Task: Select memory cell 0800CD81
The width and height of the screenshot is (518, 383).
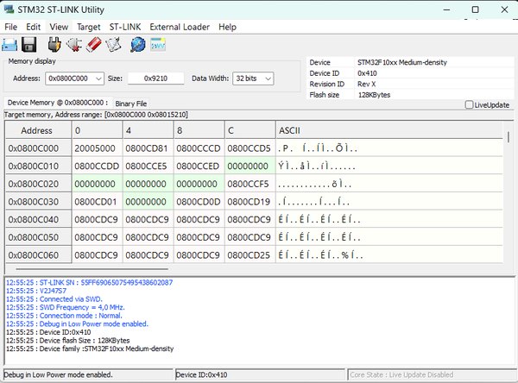Action: click(x=147, y=148)
